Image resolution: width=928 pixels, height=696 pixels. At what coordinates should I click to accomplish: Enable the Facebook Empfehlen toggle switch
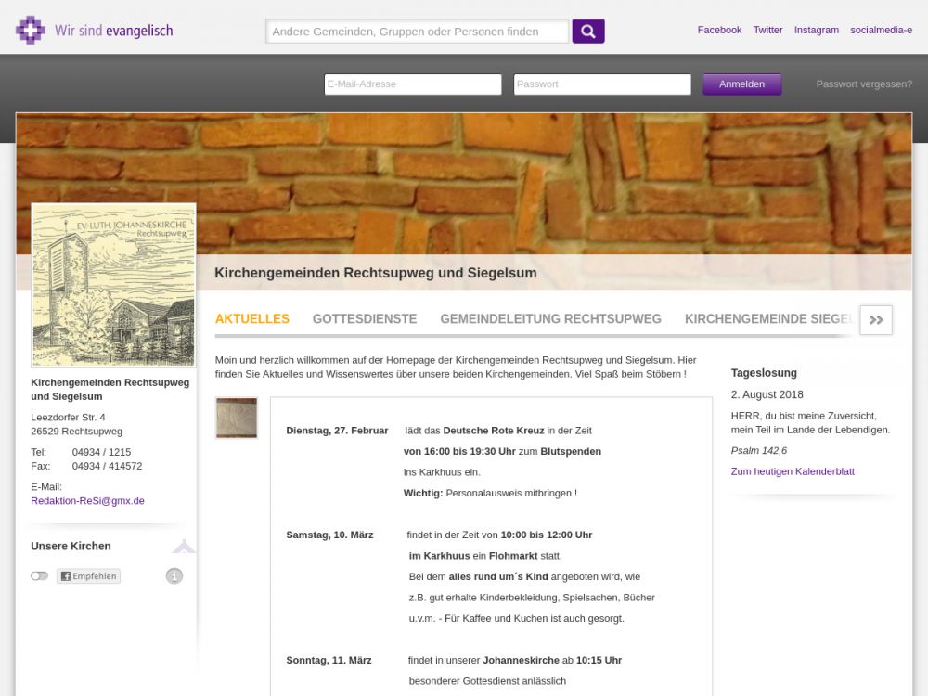(x=39, y=576)
